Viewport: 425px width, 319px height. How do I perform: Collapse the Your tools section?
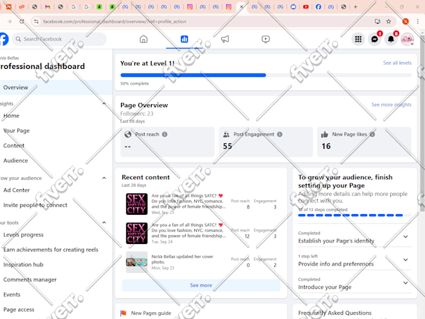pos(104,222)
